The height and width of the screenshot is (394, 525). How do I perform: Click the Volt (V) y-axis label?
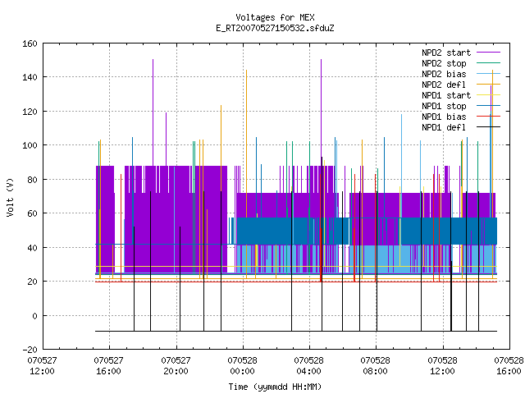tap(10, 197)
